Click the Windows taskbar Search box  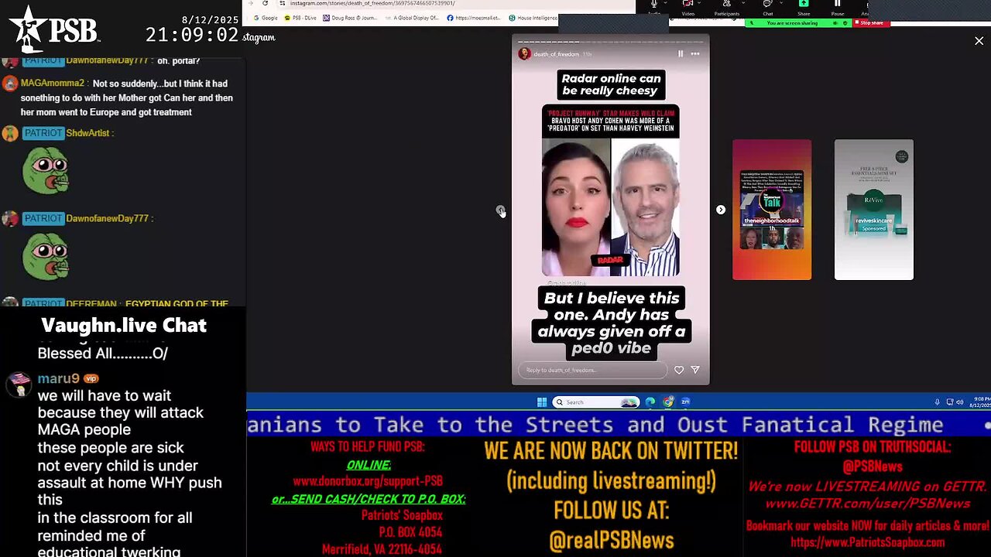[x=596, y=402]
